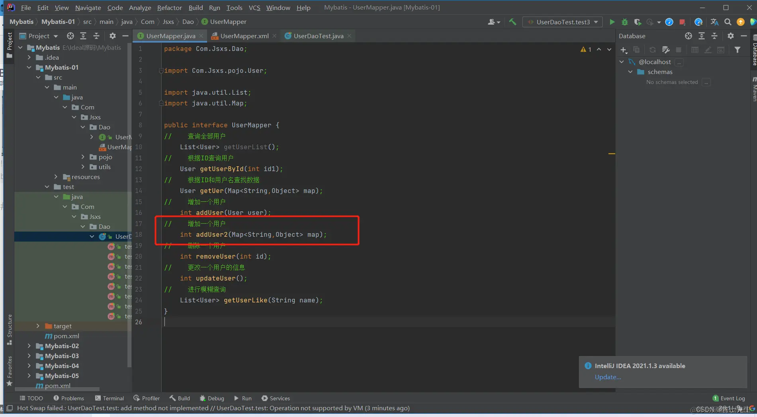Open the Favorites side tool window

10,371
